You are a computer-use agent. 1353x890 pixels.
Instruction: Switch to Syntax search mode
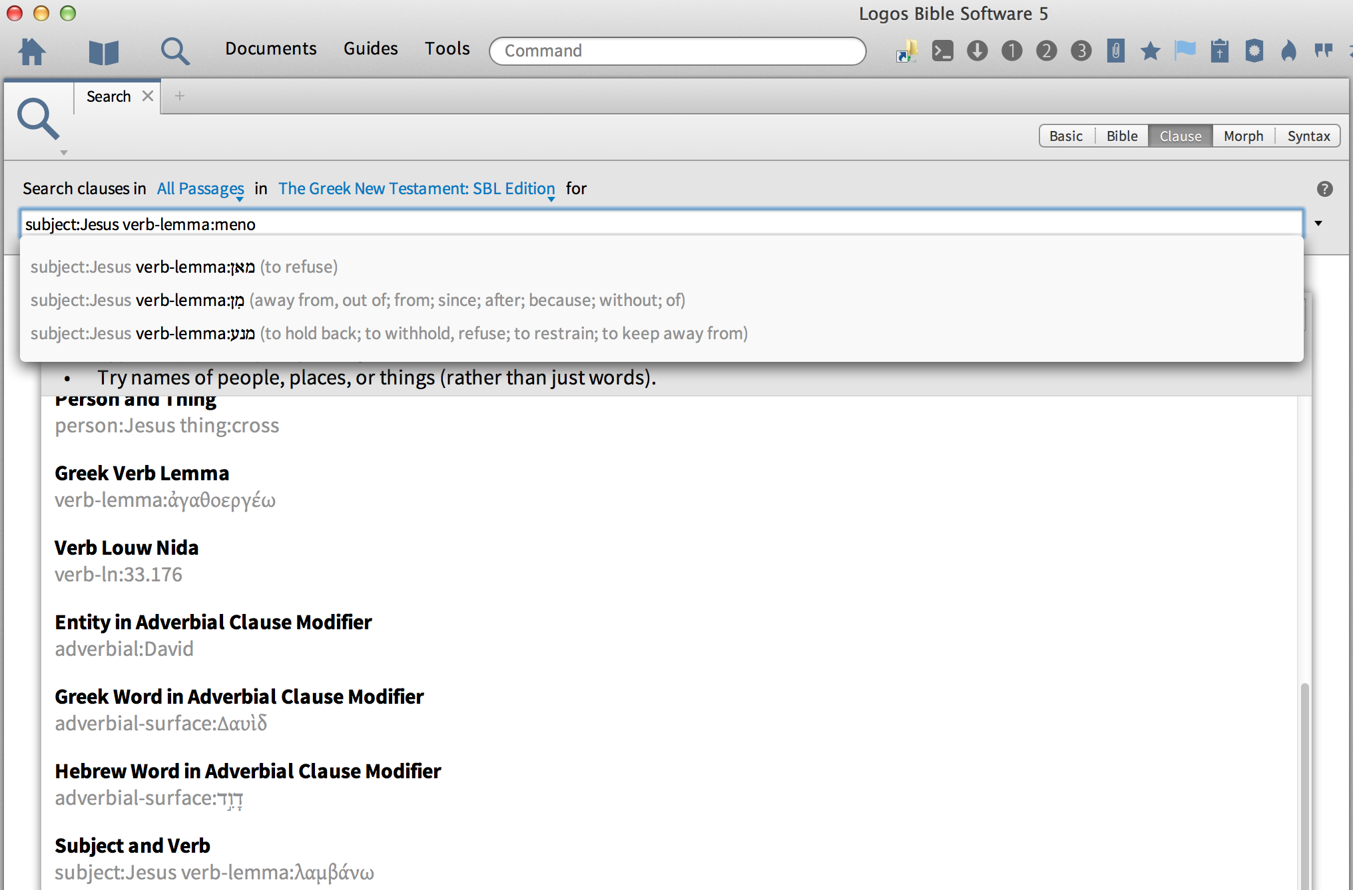[x=1308, y=136]
